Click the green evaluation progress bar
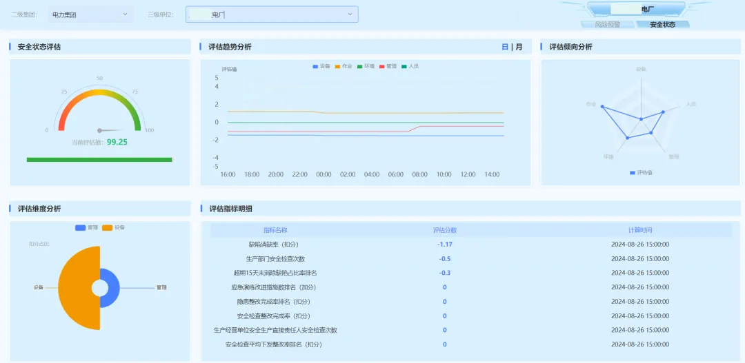745x363 pixels. pyautogui.click(x=99, y=160)
